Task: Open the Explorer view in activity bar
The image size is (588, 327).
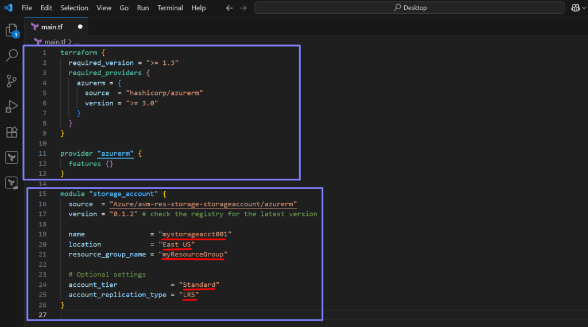Action: [x=11, y=30]
